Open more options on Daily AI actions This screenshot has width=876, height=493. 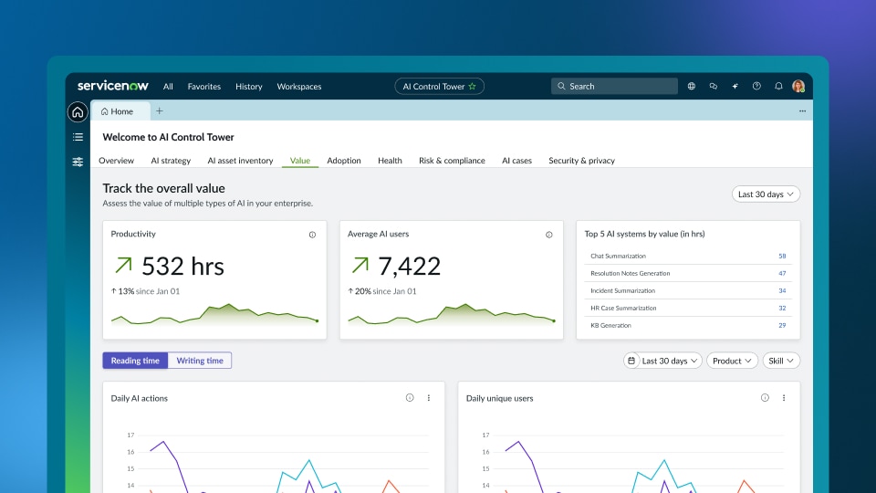point(428,398)
